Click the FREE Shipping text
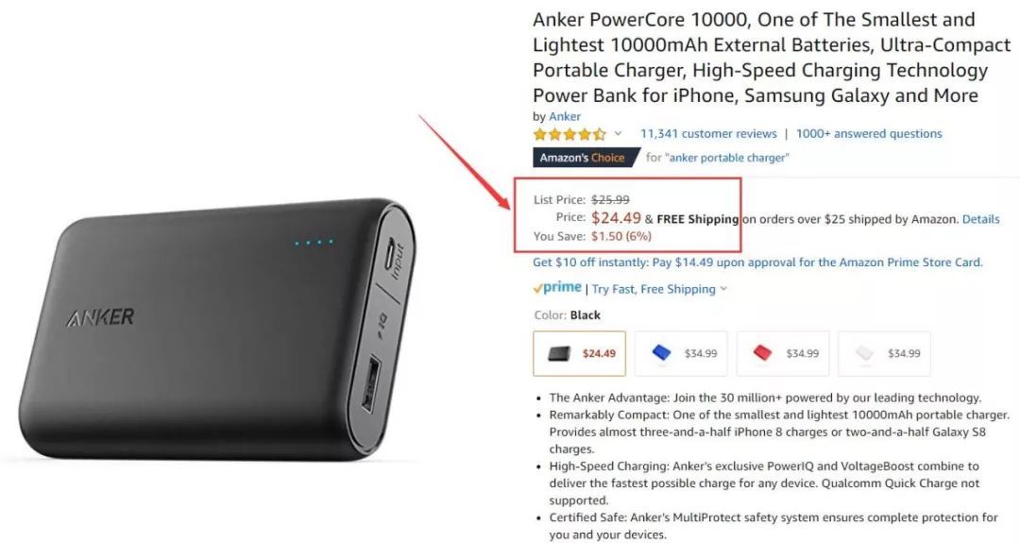 pos(697,219)
